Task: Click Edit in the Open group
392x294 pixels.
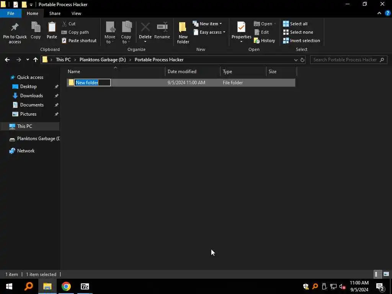Action: pyautogui.click(x=261, y=32)
